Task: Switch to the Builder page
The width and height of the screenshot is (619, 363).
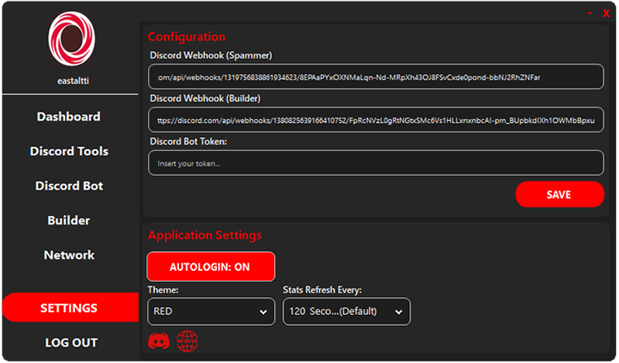Action: (69, 220)
